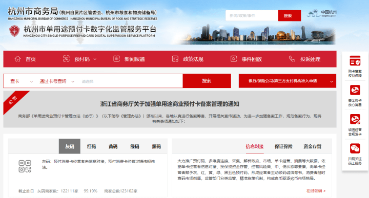Click the 诚信经营合规发卡 icon in sidebar

point(355,119)
